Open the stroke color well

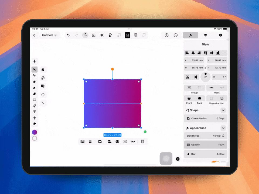point(34,138)
